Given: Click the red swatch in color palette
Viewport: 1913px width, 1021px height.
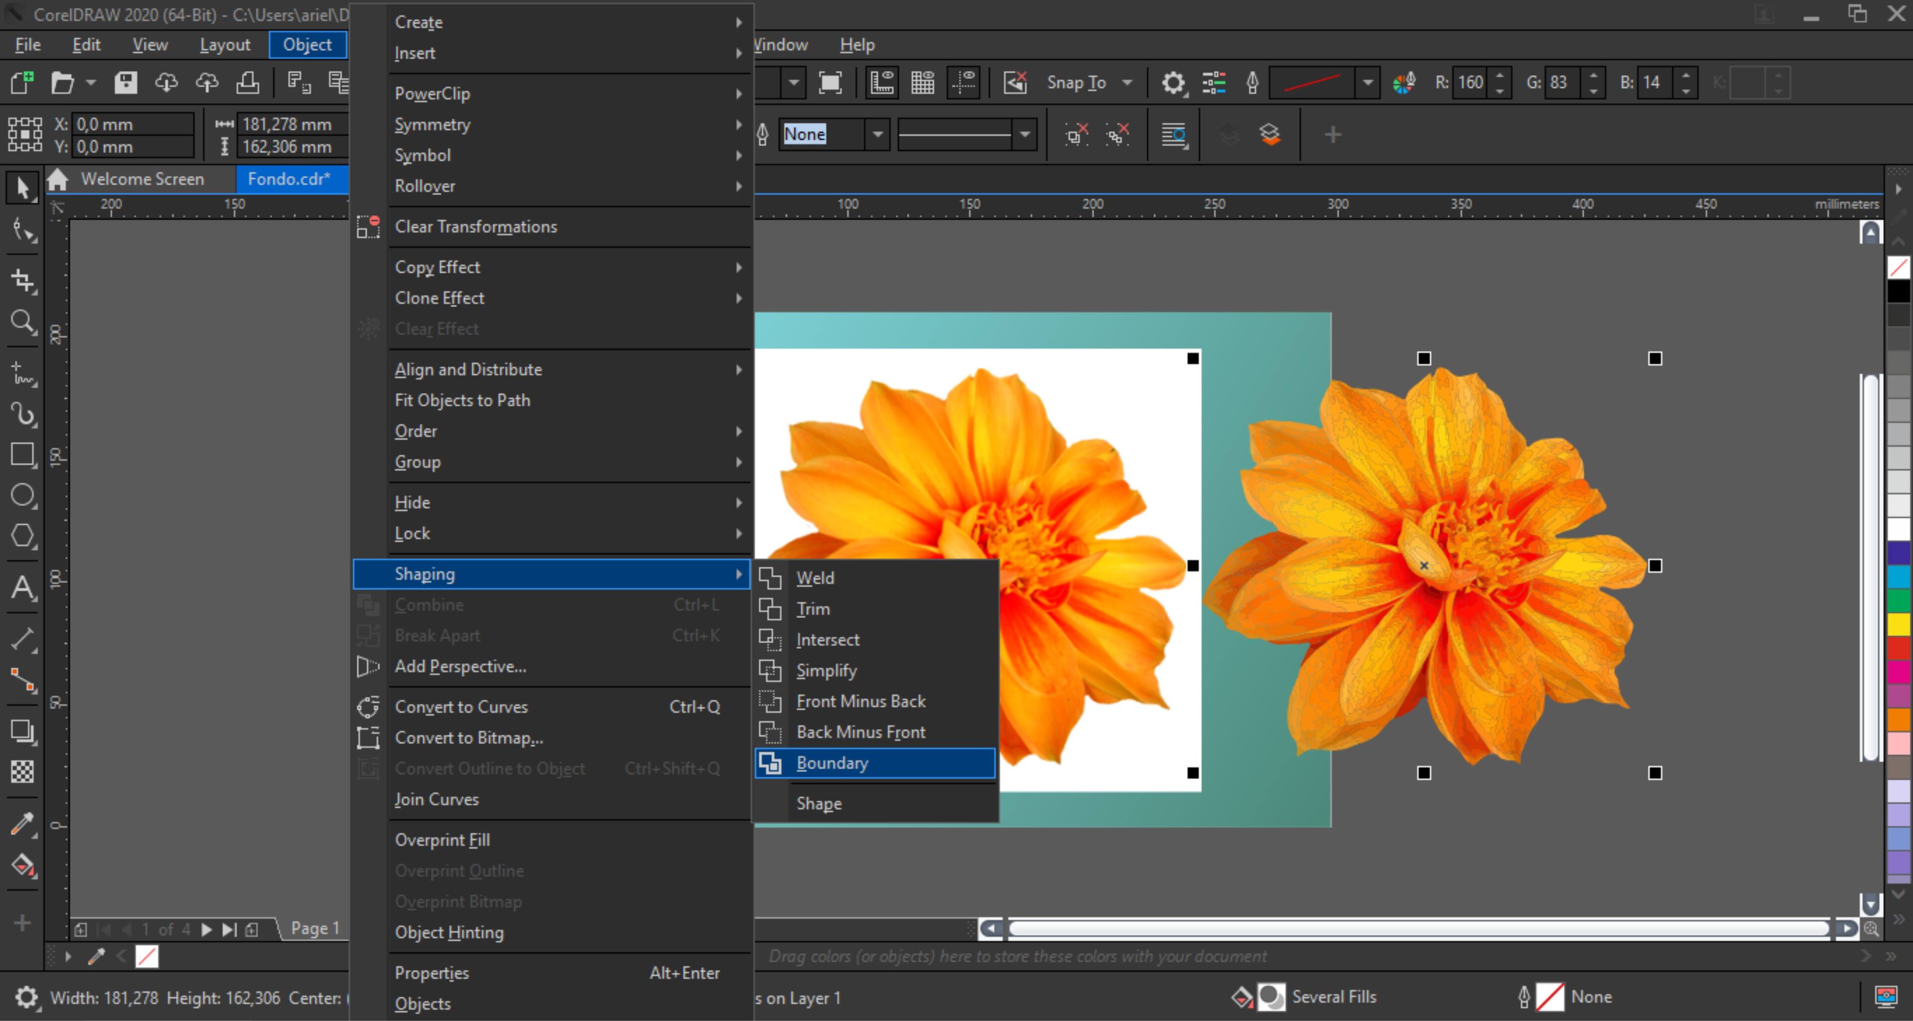Looking at the screenshot, I should coord(1898,648).
